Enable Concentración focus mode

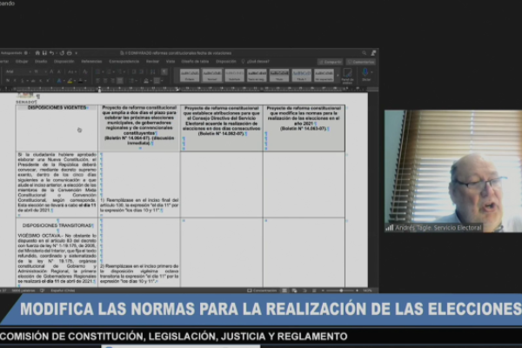click(x=262, y=291)
